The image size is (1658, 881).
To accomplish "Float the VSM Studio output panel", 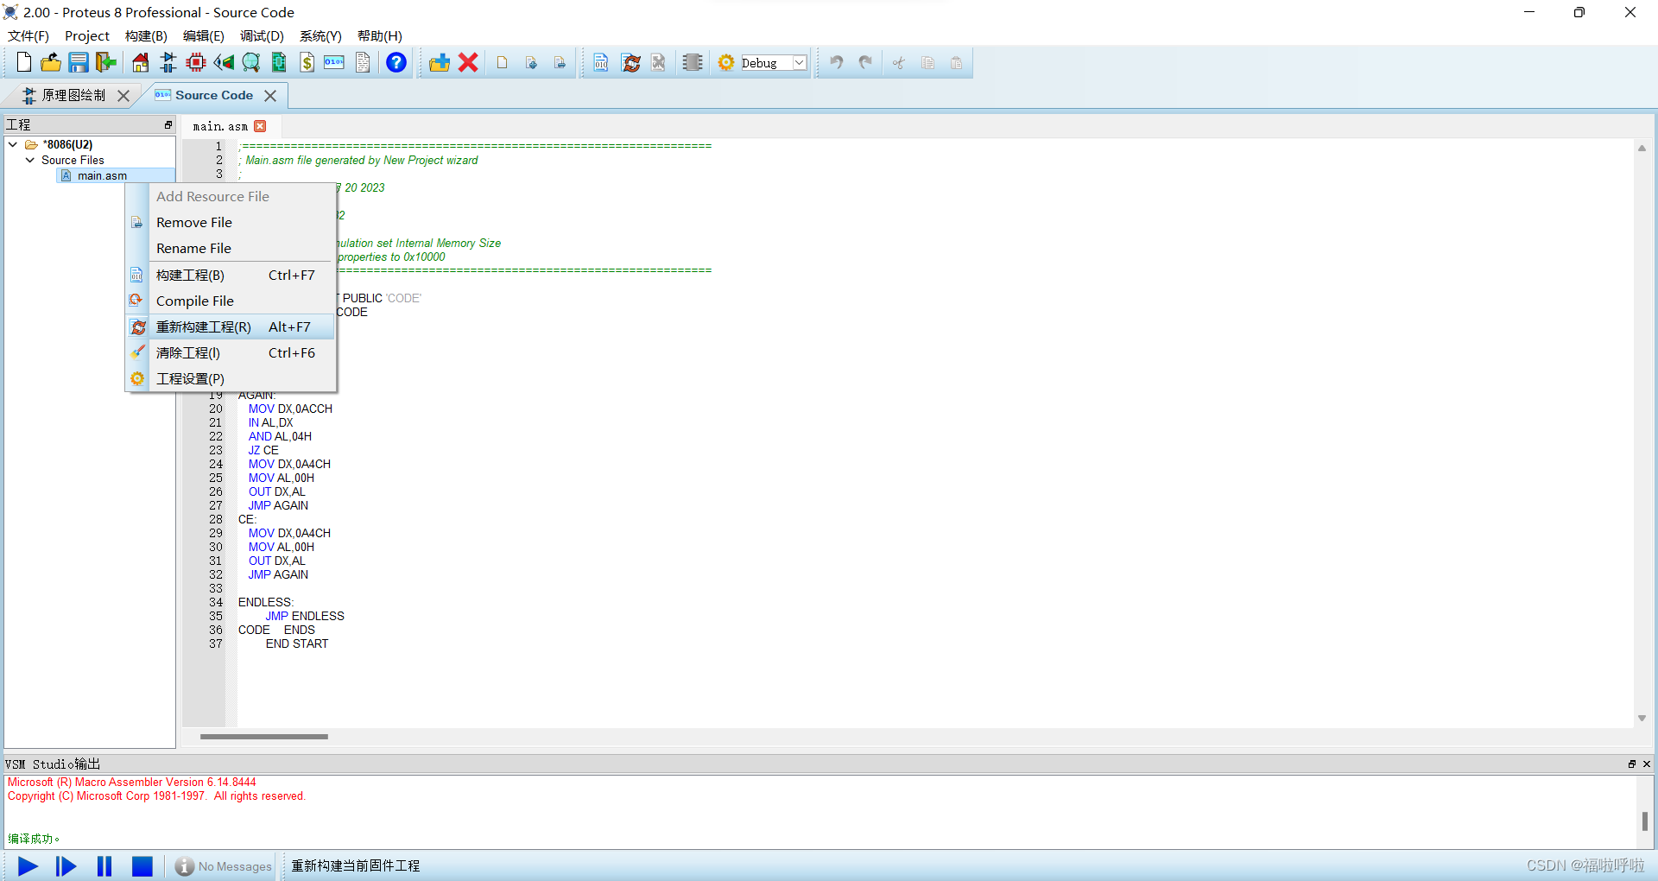I will (1631, 764).
